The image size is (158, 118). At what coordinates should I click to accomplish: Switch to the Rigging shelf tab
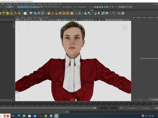[12, 10]
